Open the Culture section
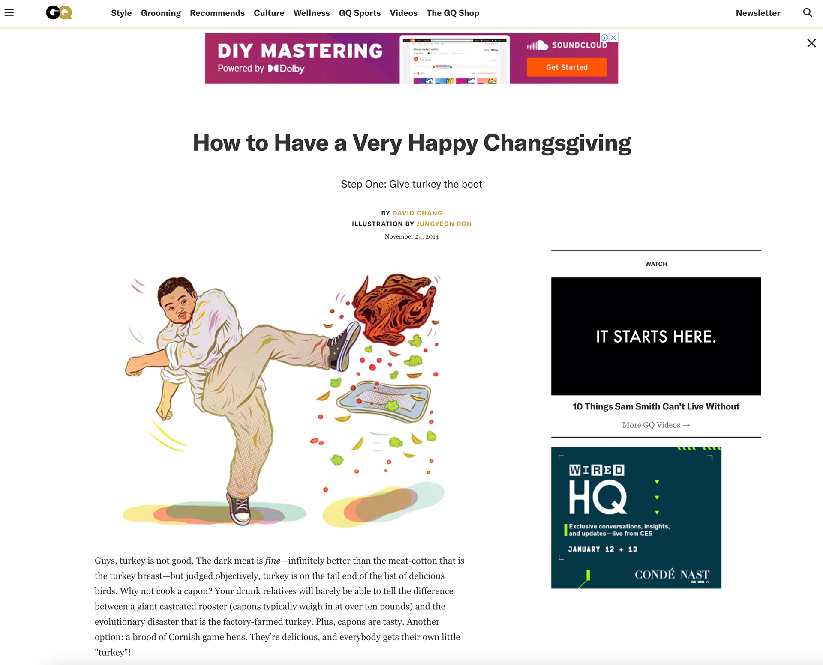Viewport: 823px width, 665px height. click(269, 13)
